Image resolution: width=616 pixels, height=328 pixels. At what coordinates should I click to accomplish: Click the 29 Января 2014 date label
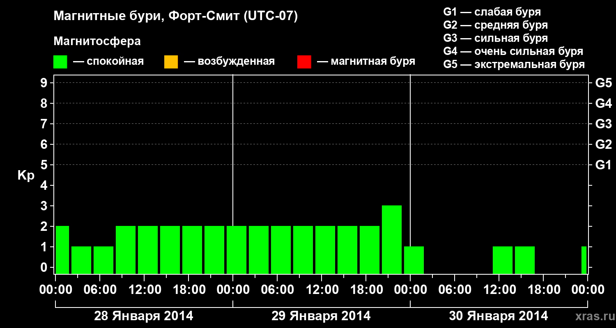[x=321, y=316]
